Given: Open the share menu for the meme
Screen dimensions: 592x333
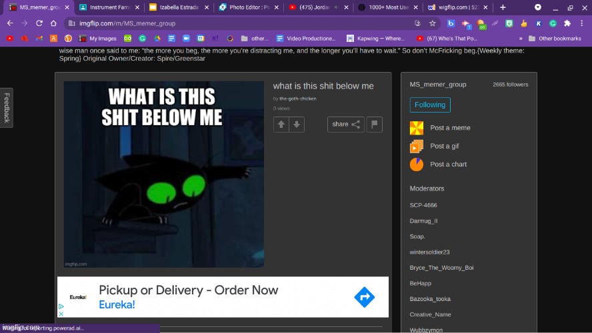Looking at the screenshot, I should [x=345, y=125].
